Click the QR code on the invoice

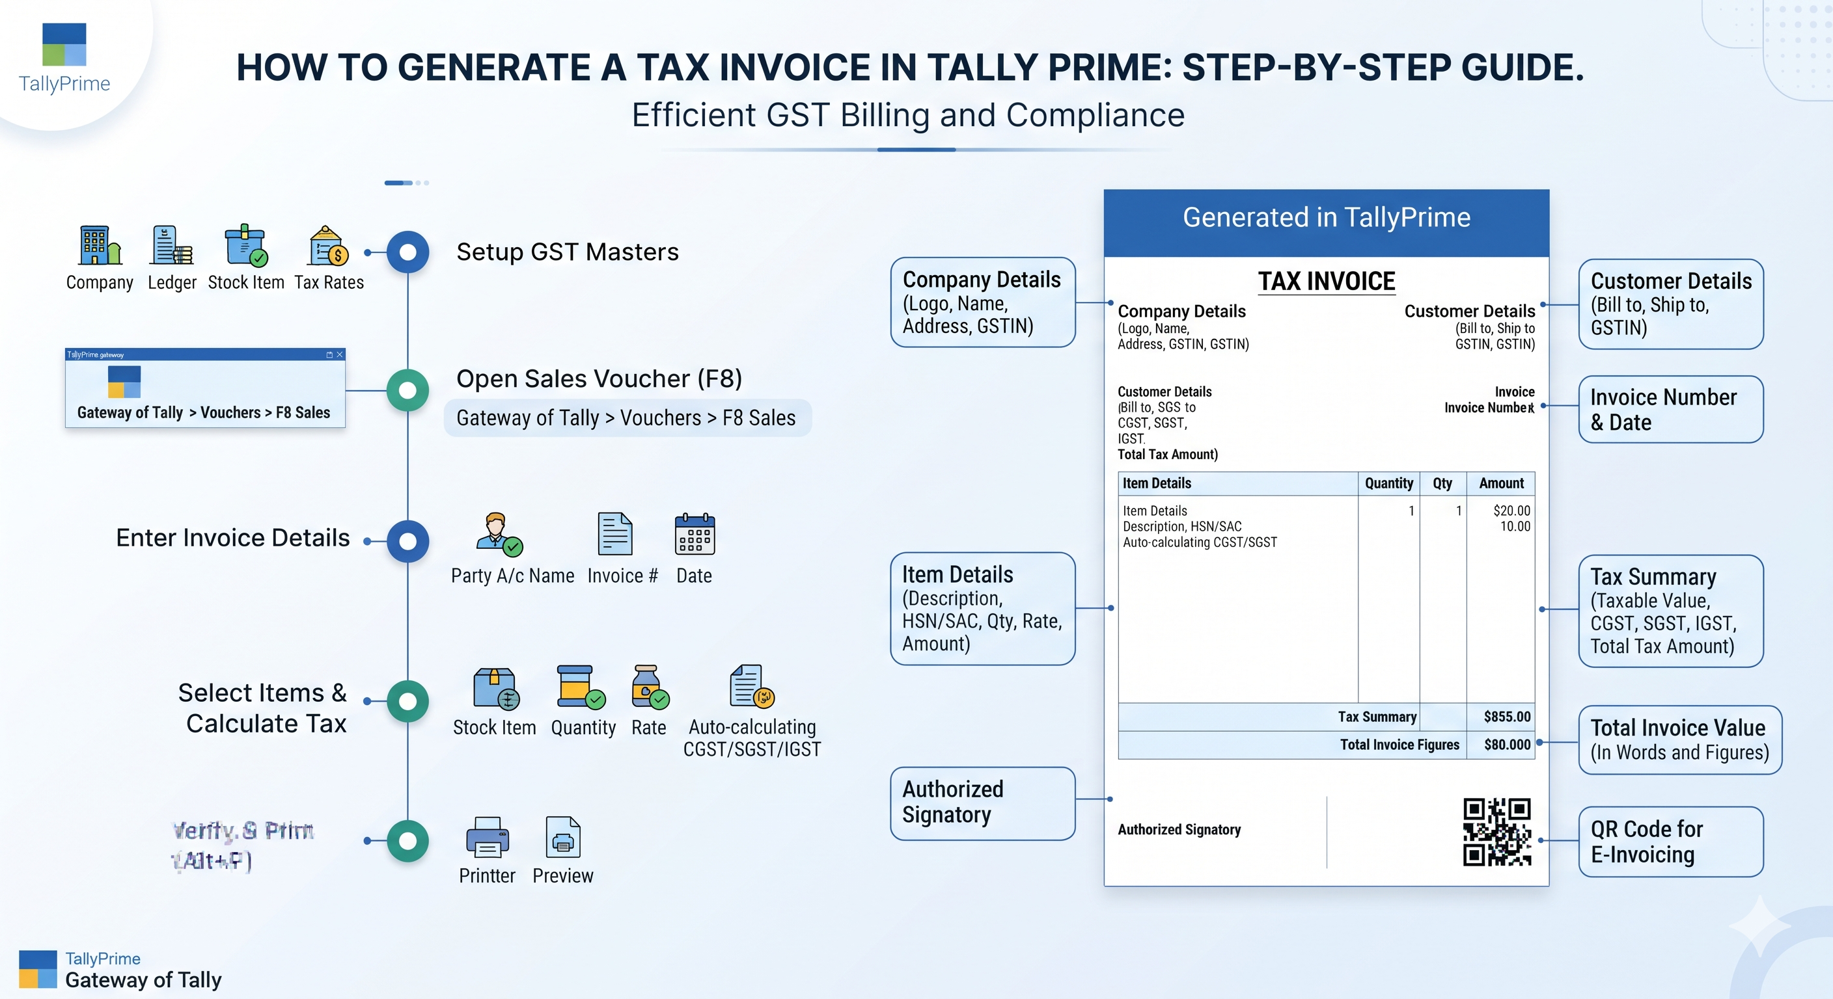(x=1497, y=832)
